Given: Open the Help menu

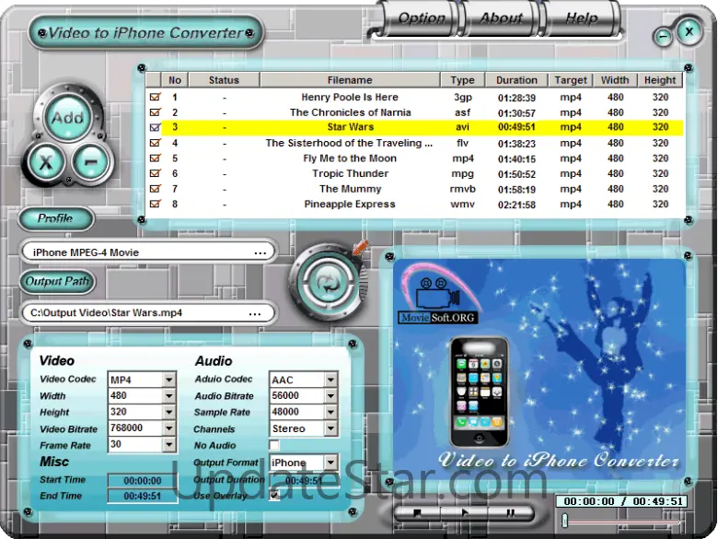Looking at the screenshot, I should click(582, 18).
